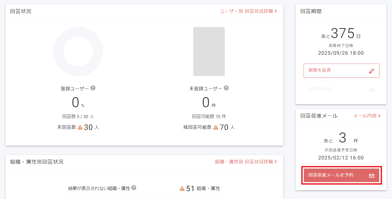Click the gray bar above 未登録ユーザー
Image resolution: width=392 pixels, height=199 pixels.
209,52
